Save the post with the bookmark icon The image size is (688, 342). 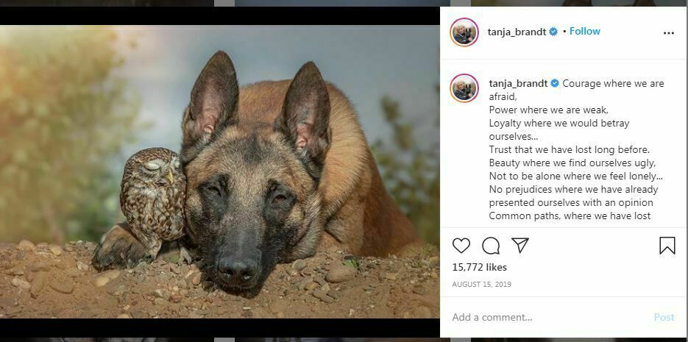click(667, 246)
